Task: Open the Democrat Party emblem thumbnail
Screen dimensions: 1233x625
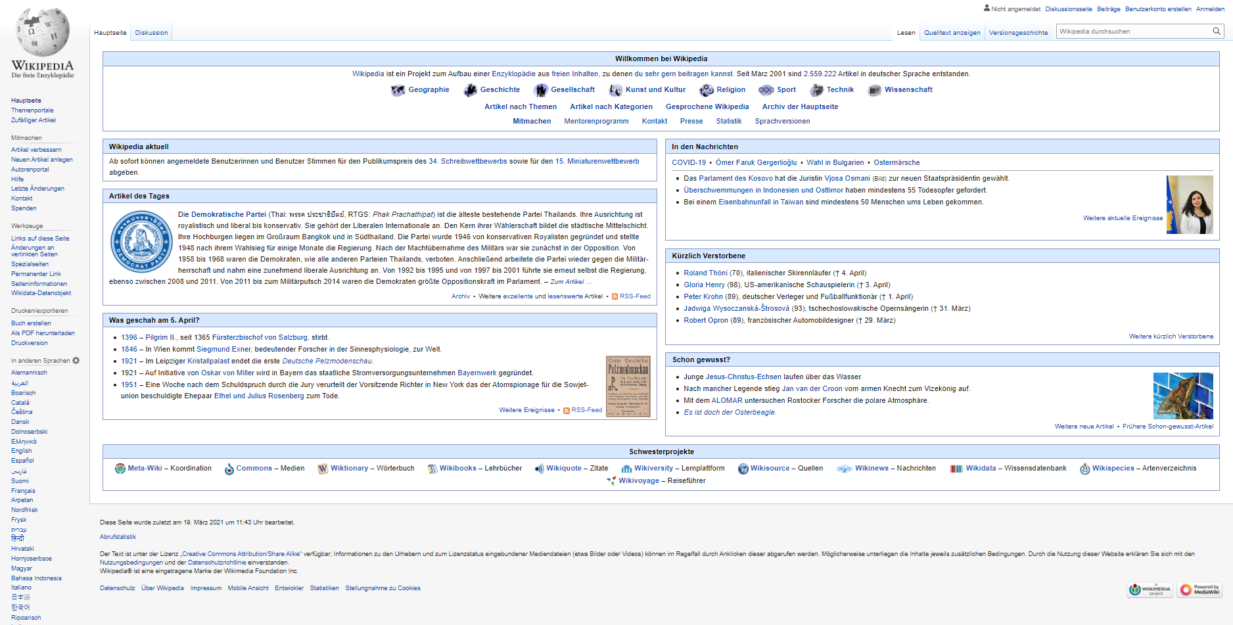Action: pyautogui.click(x=141, y=241)
